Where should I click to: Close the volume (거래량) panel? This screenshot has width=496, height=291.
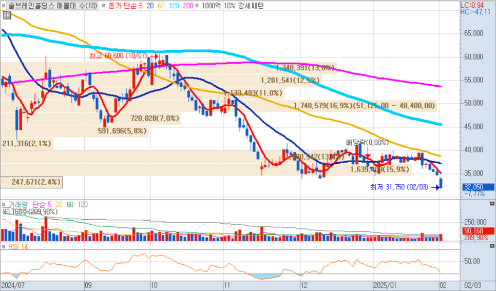point(492,203)
